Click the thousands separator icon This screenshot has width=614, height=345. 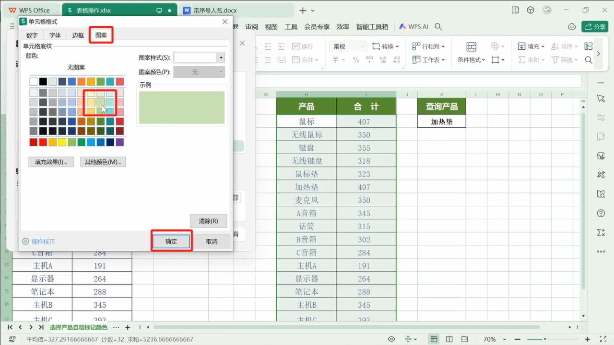369,60
